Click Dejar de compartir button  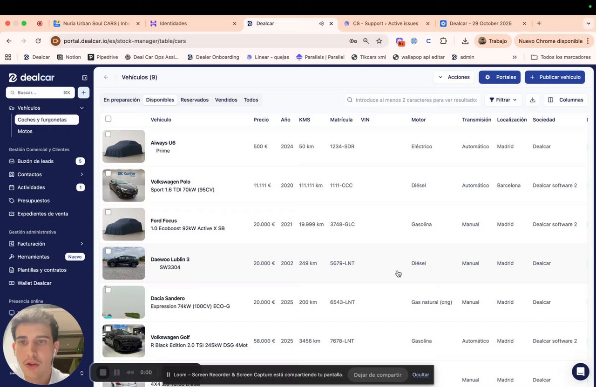pyautogui.click(x=378, y=375)
